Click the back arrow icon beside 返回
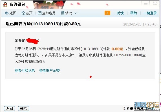This screenshot has height=112, width=161. coord(6,13)
